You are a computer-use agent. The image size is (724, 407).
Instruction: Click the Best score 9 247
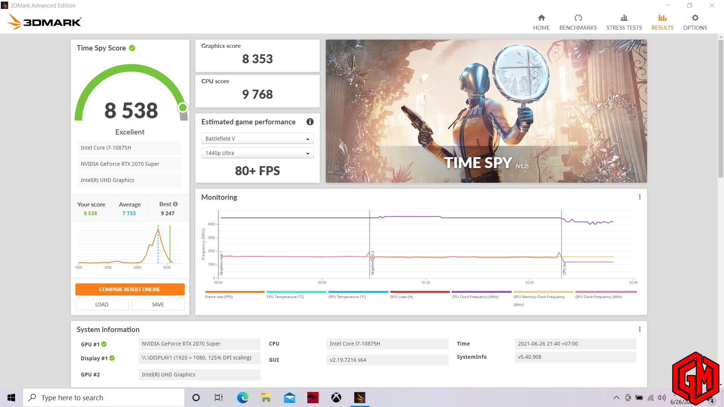click(167, 213)
